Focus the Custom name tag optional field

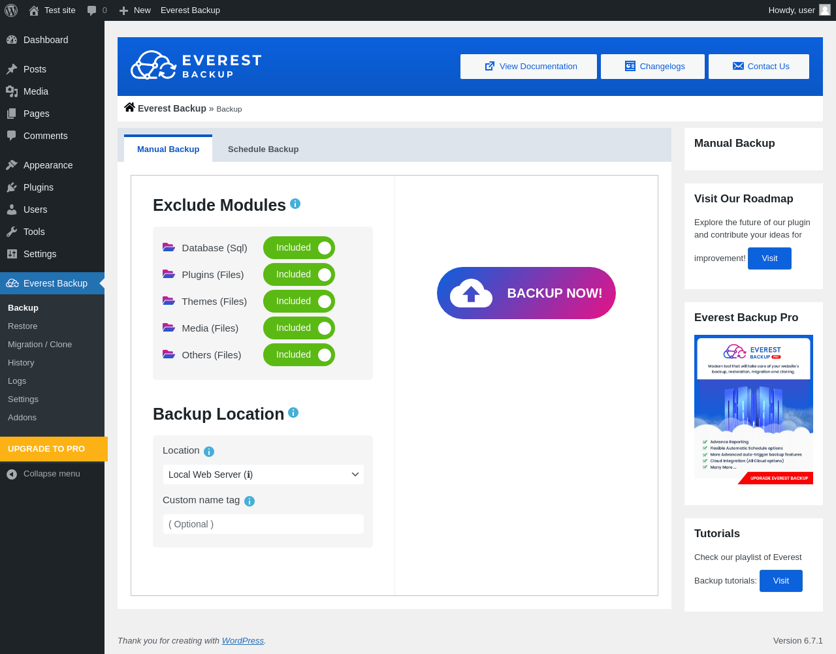pyautogui.click(x=263, y=524)
